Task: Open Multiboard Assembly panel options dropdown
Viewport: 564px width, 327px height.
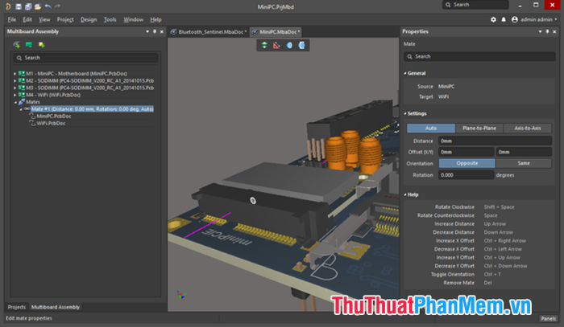Action: 147,31
